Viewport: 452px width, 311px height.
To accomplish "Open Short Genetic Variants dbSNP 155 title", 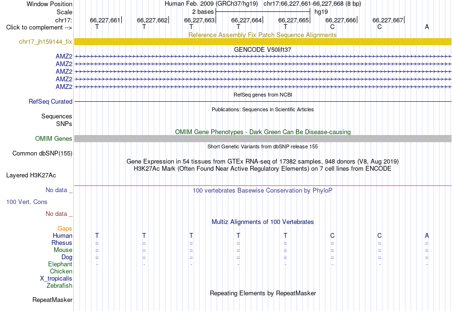I will [263, 146].
